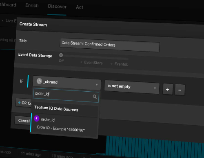
Task: Click the Event Data Storage slider handle
Action: 61,55
